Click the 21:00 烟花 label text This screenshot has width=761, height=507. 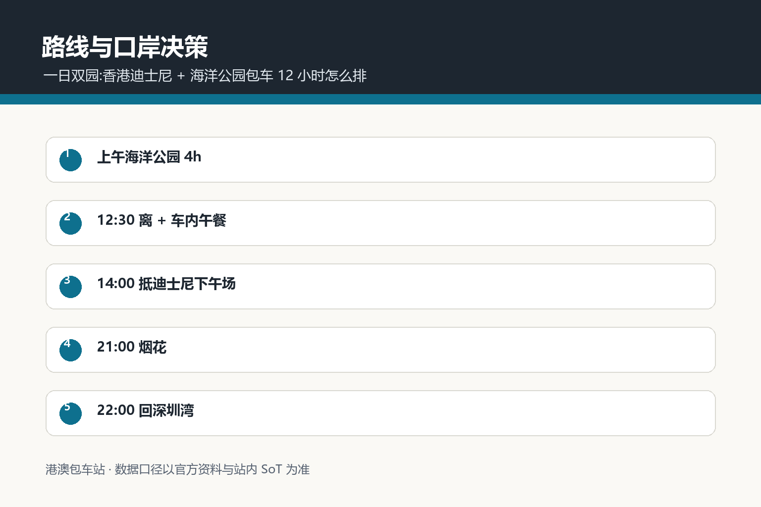point(132,347)
